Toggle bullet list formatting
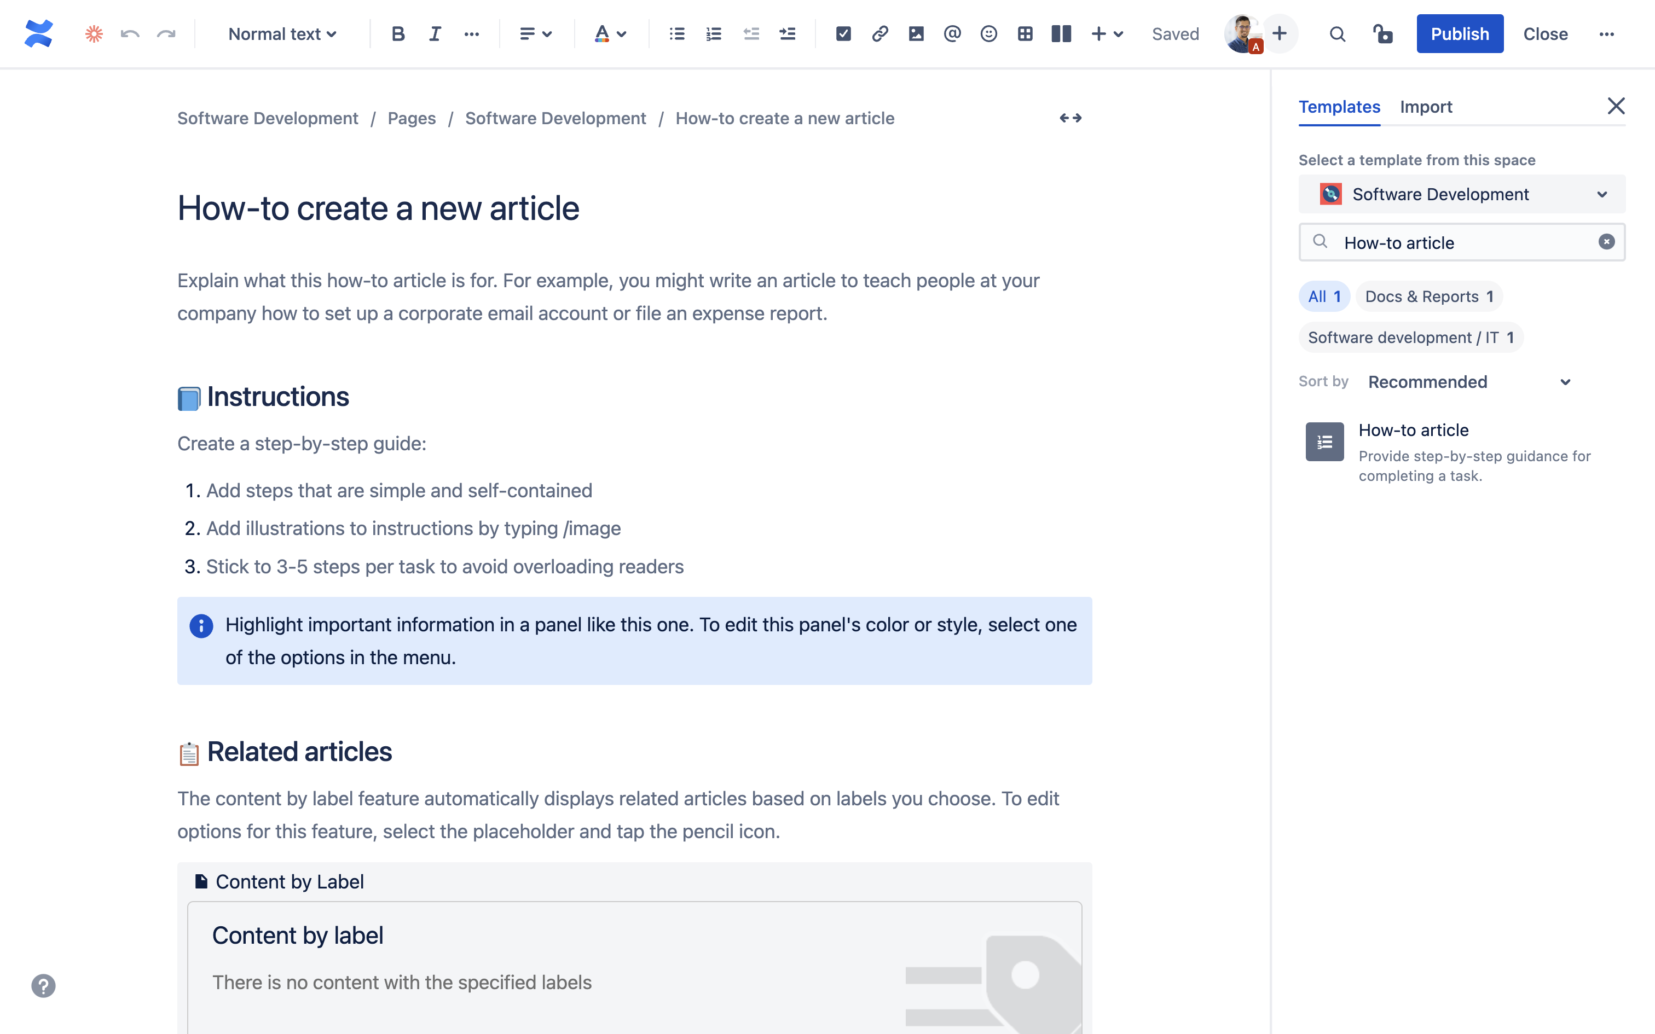Image resolution: width=1655 pixels, height=1034 pixels. pyautogui.click(x=677, y=33)
